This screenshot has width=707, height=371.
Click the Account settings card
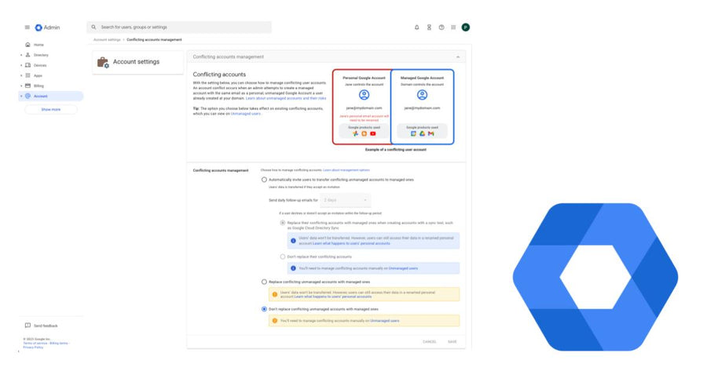(x=138, y=62)
